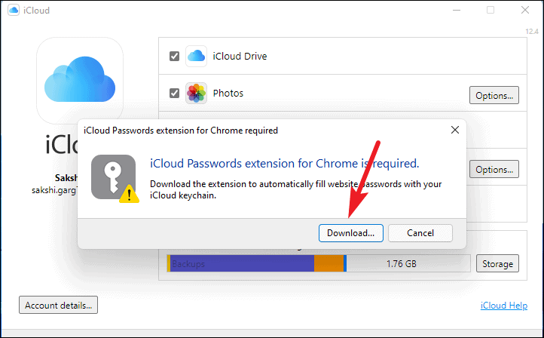Image resolution: width=544 pixels, height=338 pixels.
Task: Download the iCloud Passwords extension
Action: click(351, 232)
